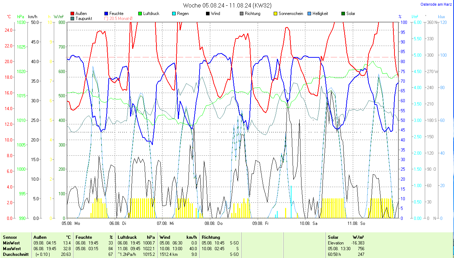Click the dark green Solar legend square
The image size is (454, 258).
click(343, 14)
